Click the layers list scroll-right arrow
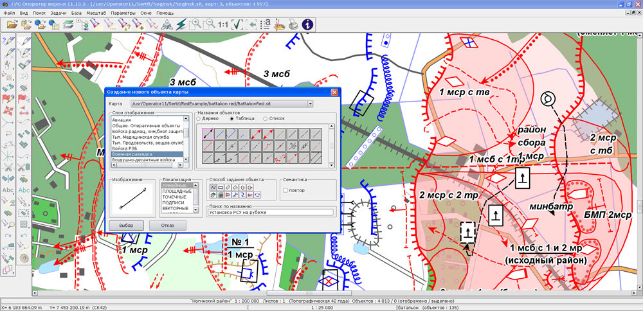The image size is (643, 311). point(181,164)
